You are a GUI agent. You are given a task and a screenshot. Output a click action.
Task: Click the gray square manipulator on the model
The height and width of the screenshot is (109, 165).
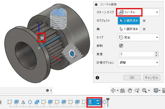tap(42, 38)
